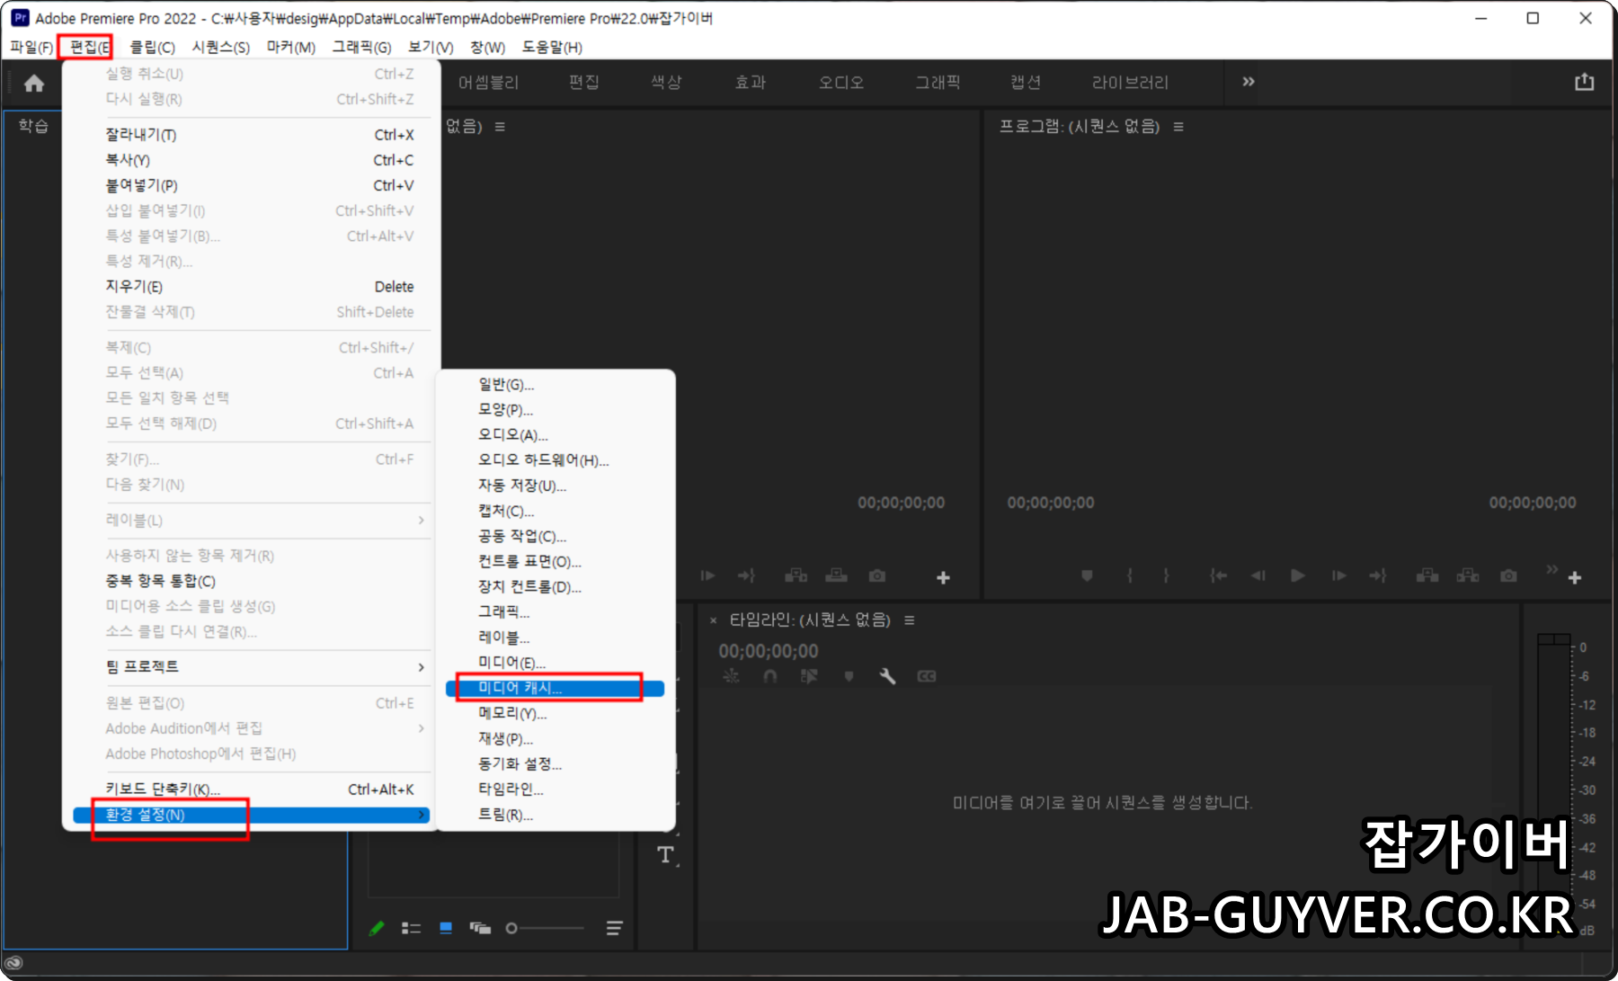The image size is (1618, 981).
Task: Select the 학습 panel tab
Action: (x=33, y=126)
